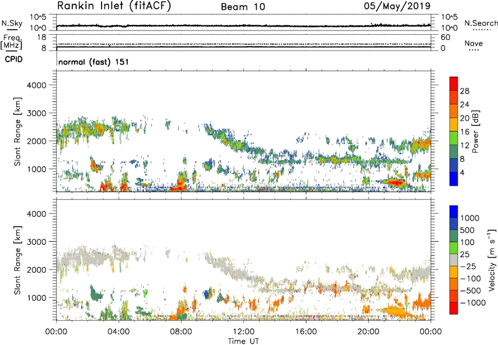This screenshot has width=498, height=345.
Task: Click the '20:00' time axis label
Action: 368,332
